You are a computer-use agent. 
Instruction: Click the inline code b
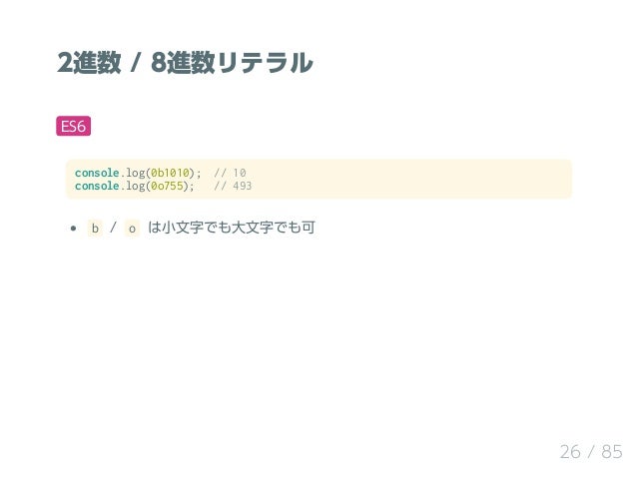pos(95,229)
